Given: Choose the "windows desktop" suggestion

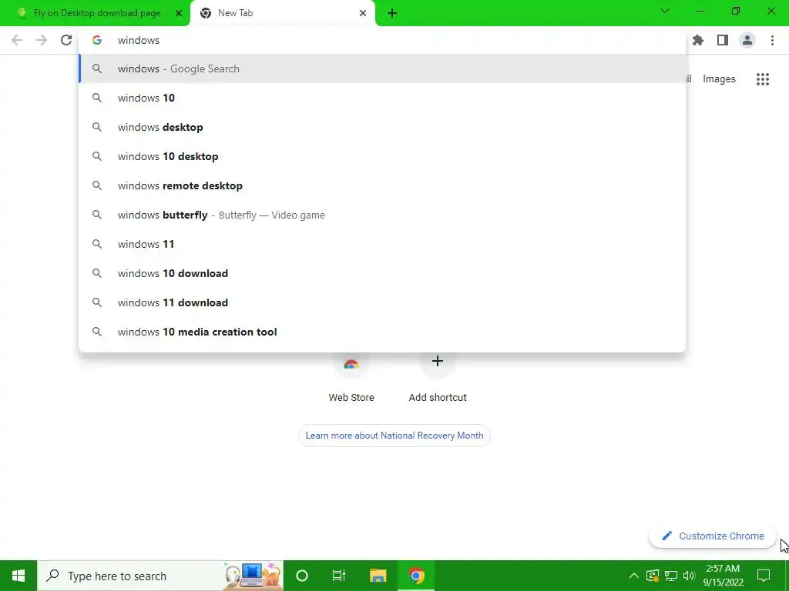Looking at the screenshot, I should click(x=382, y=127).
